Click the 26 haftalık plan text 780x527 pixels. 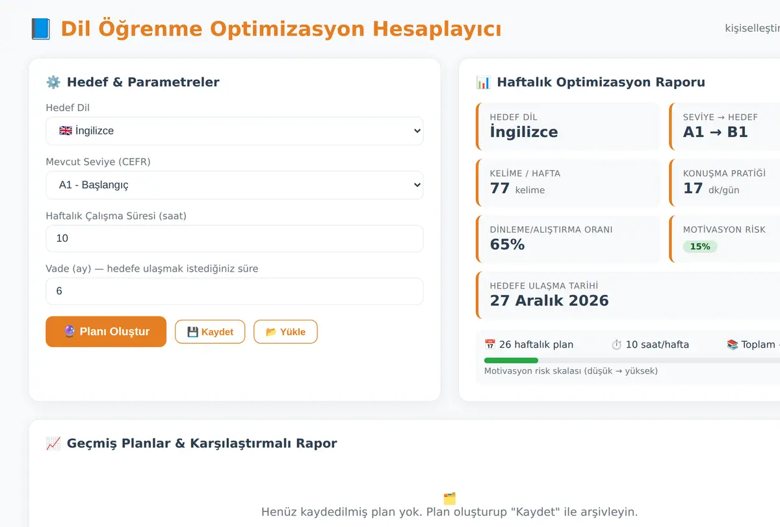(x=536, y=344)
